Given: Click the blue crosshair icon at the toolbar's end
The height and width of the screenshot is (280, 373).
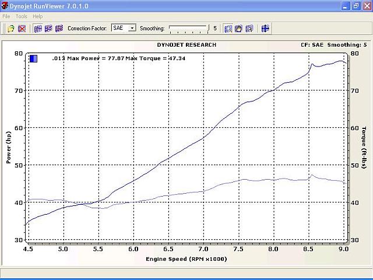Looking at the screenshot, I should point(265,29).
